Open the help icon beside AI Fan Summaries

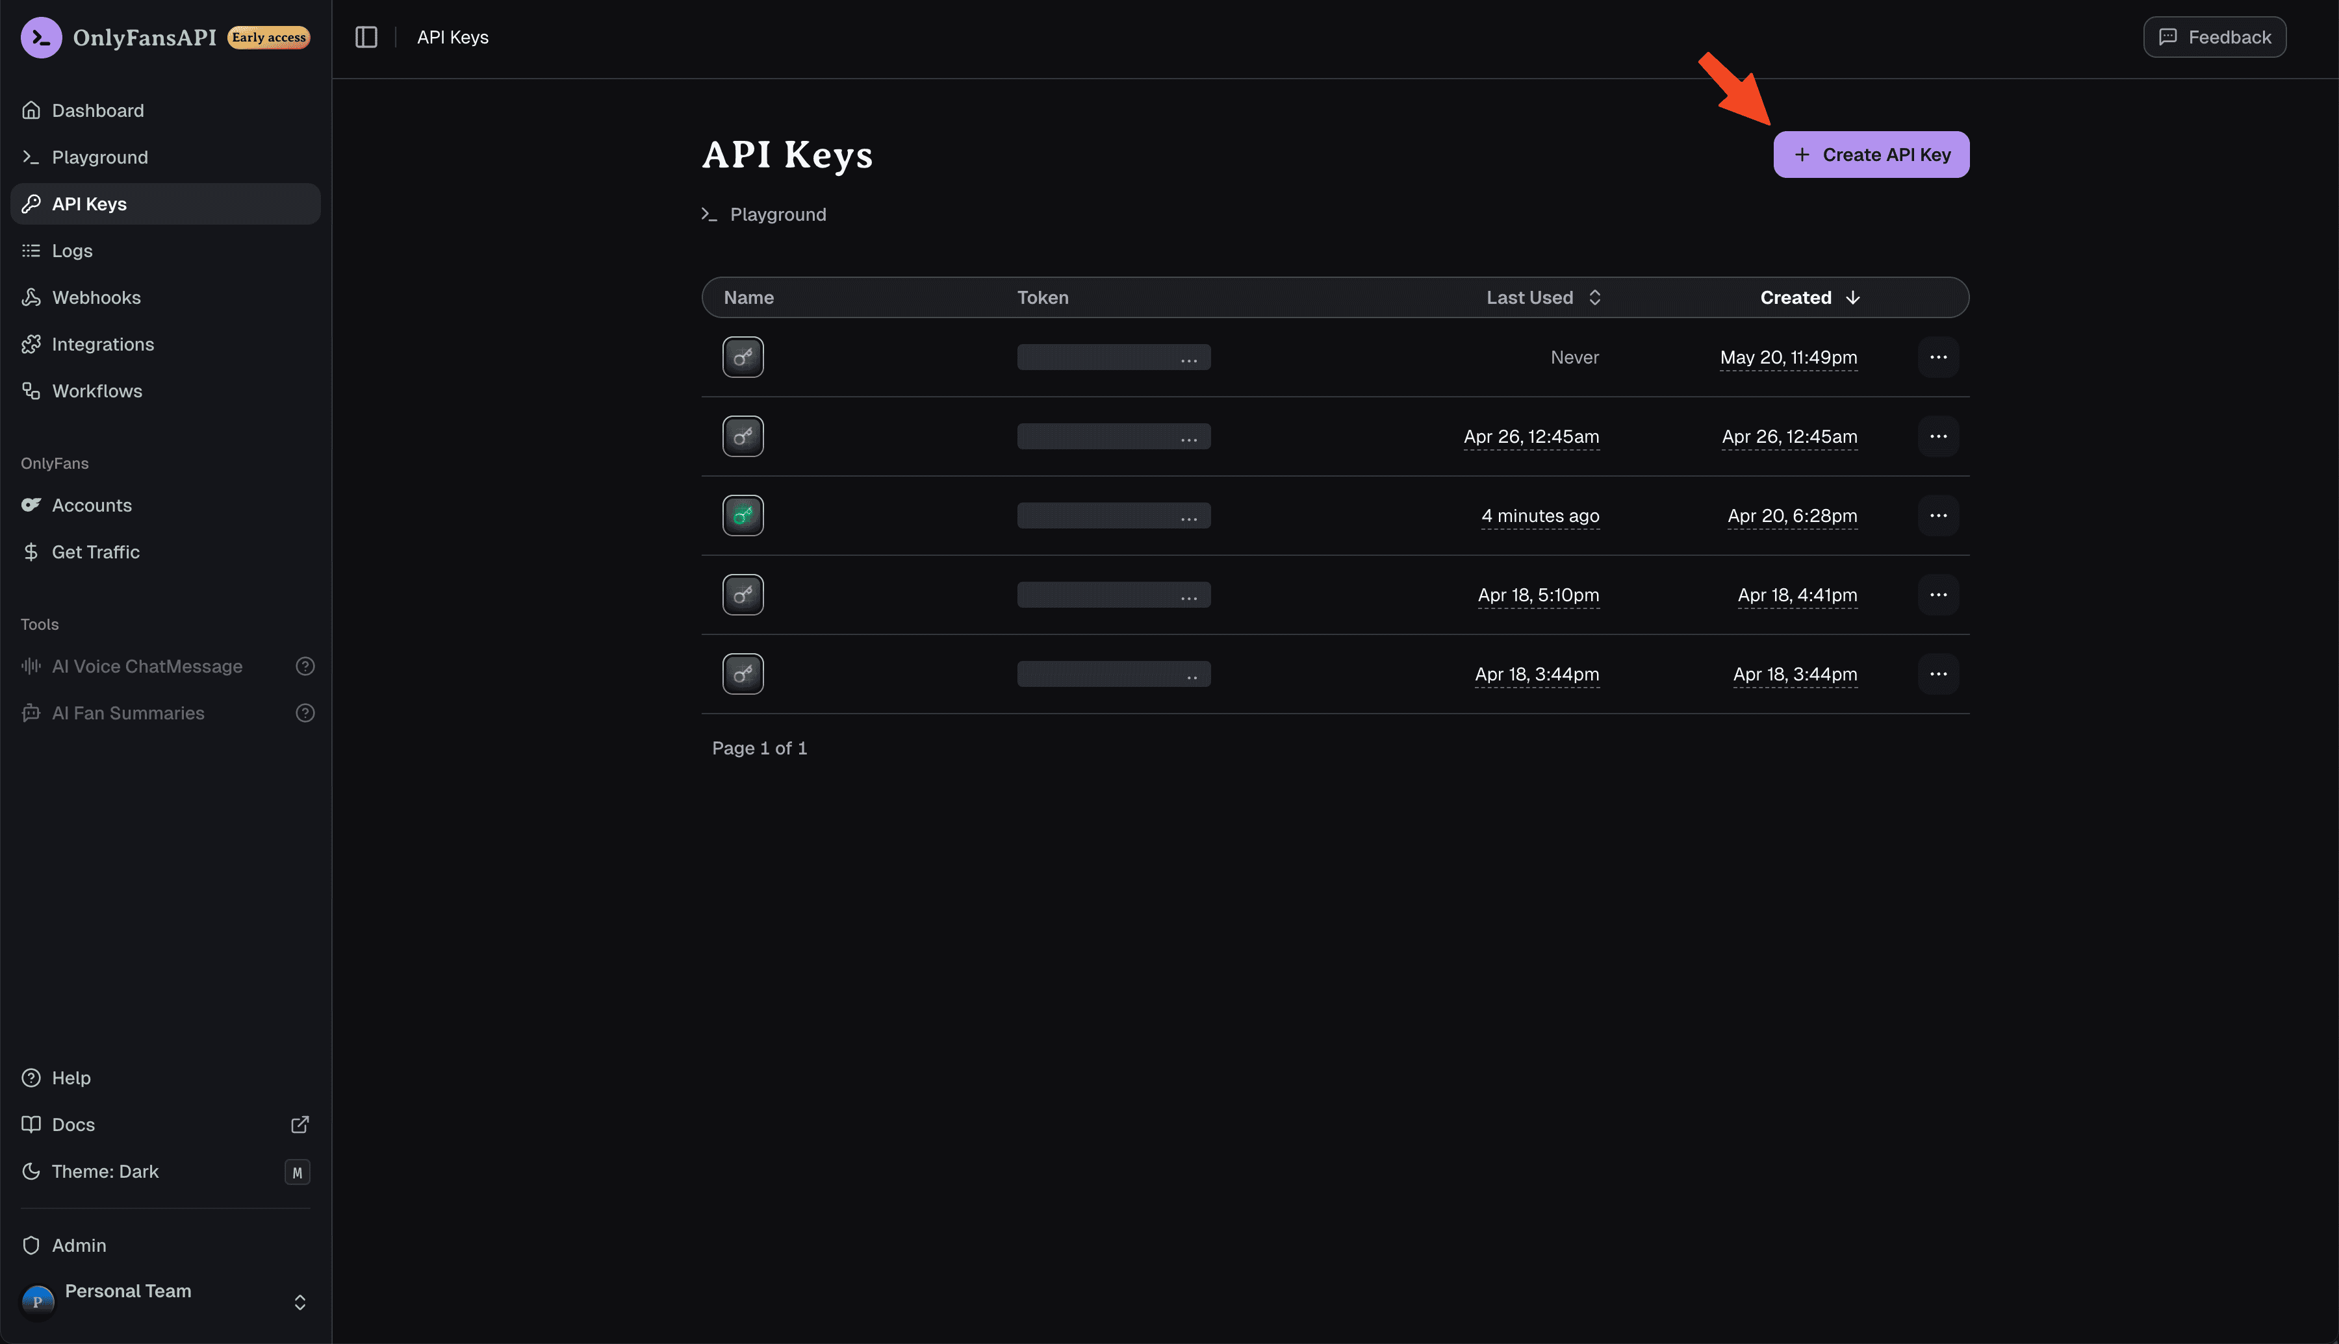305,713
